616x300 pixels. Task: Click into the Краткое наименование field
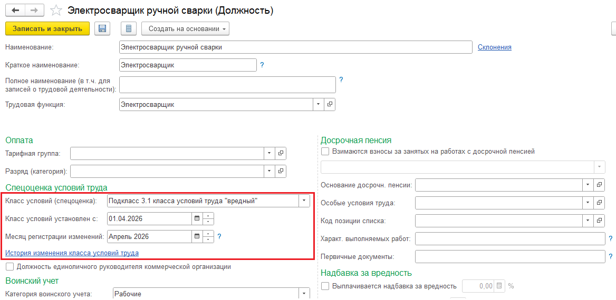coord(188,65)
